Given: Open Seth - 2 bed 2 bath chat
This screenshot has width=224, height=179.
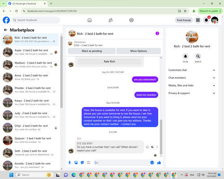Looking at the screenshot, I should (x=30, y=153).
